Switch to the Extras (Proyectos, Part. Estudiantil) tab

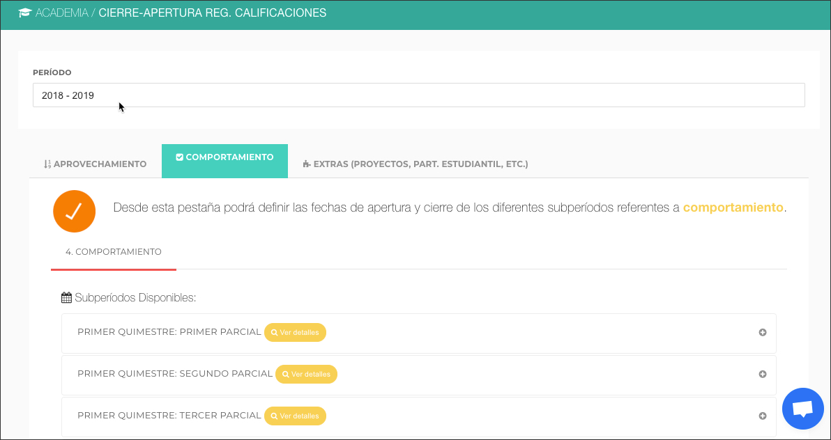tap(415, 164)
